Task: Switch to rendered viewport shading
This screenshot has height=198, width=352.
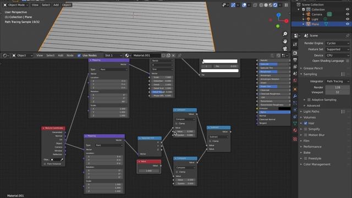Action: (x=275, y=5)
